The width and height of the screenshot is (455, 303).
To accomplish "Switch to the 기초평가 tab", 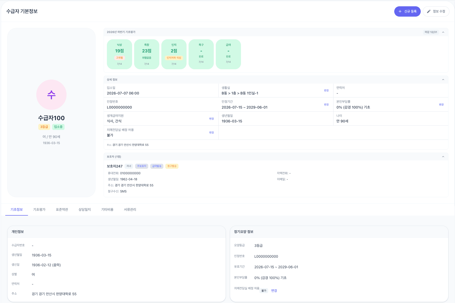I will [x=39, y=210].
